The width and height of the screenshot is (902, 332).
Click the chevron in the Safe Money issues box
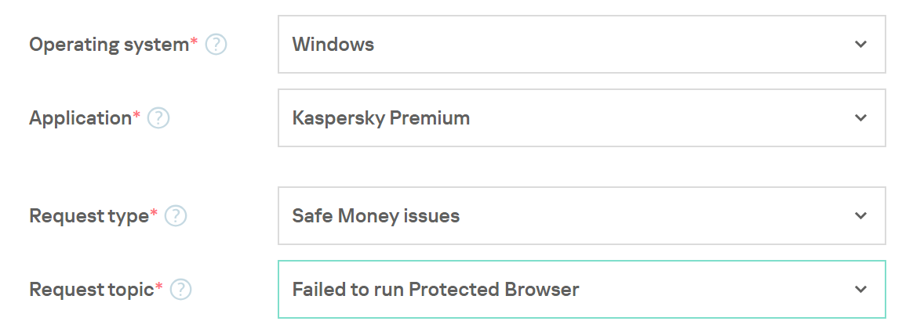click(860, 216)
